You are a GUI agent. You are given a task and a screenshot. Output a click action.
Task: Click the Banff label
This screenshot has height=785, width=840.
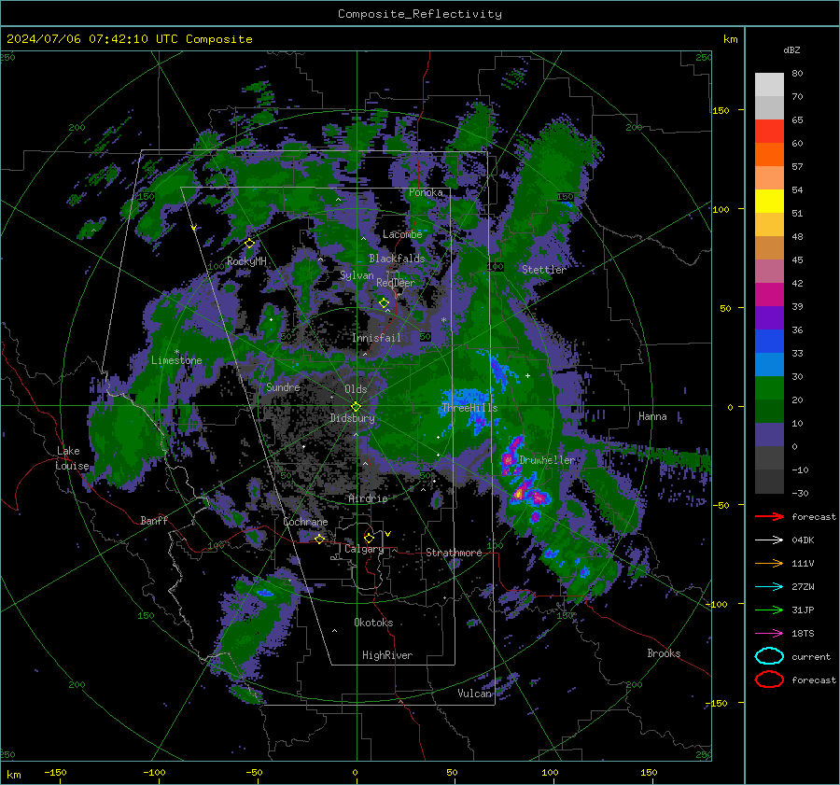coord(154,520)
